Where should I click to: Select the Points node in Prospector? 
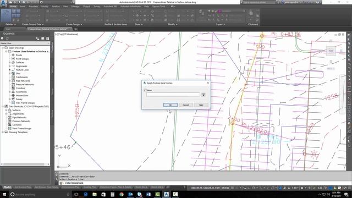point(19,55)
